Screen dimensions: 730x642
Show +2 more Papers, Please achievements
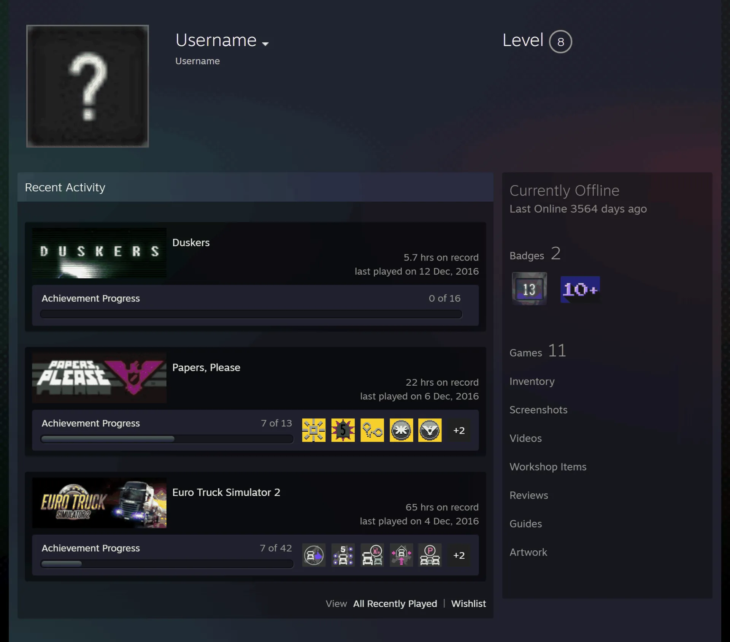click(459, 431)
